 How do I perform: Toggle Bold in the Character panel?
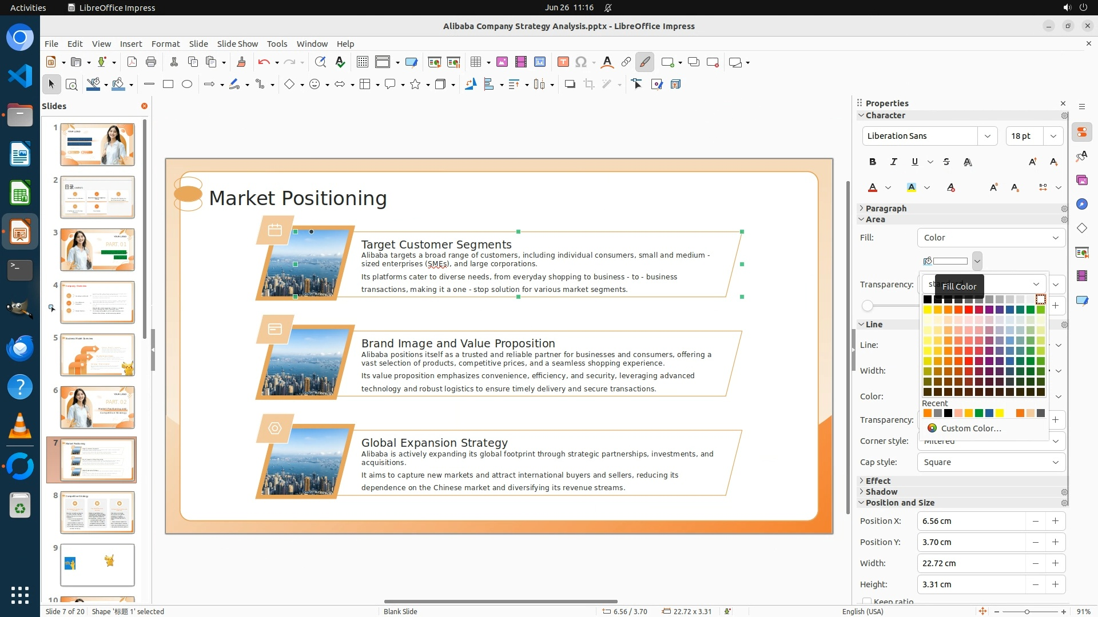pos(872,162)
